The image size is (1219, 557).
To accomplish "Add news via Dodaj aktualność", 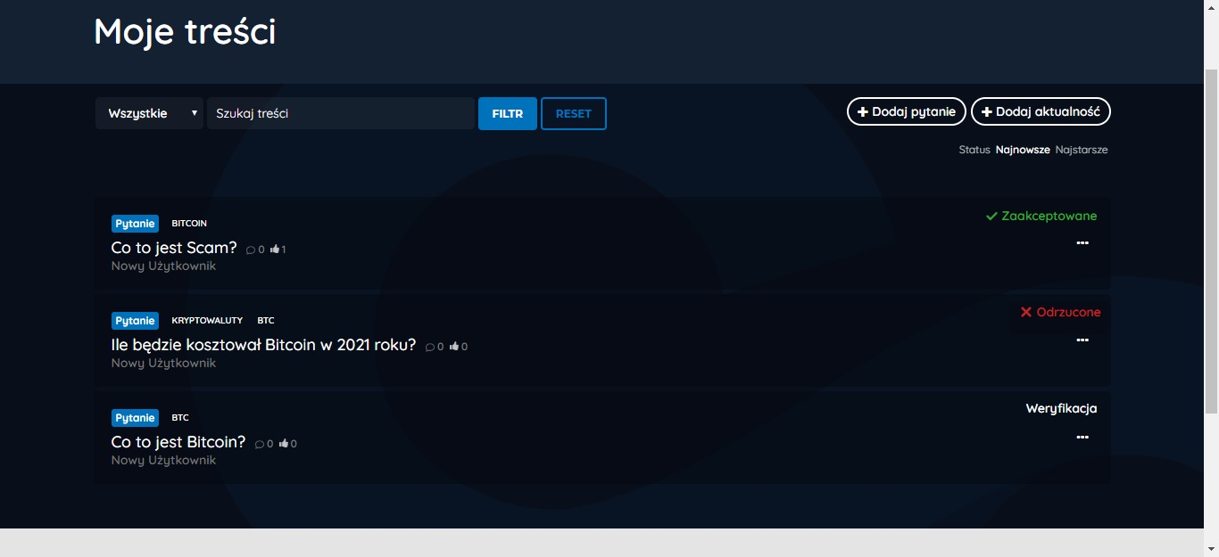I will coord(1041,111).
